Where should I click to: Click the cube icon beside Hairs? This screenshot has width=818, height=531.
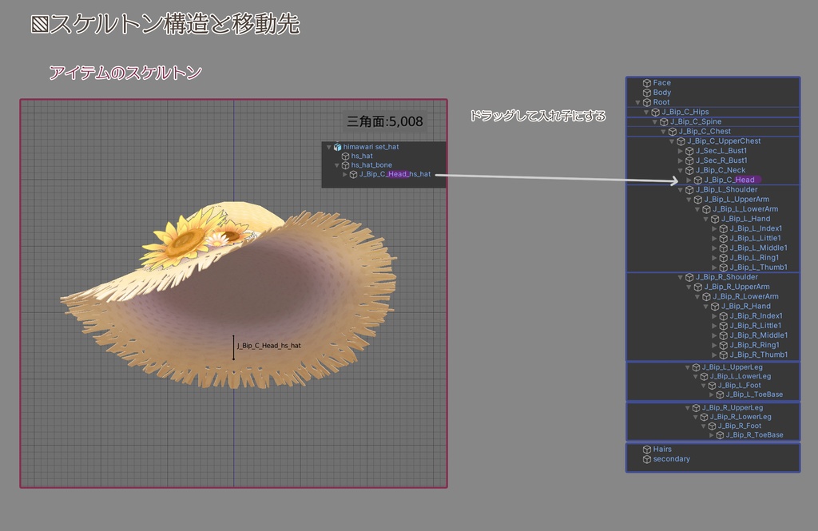647,449
